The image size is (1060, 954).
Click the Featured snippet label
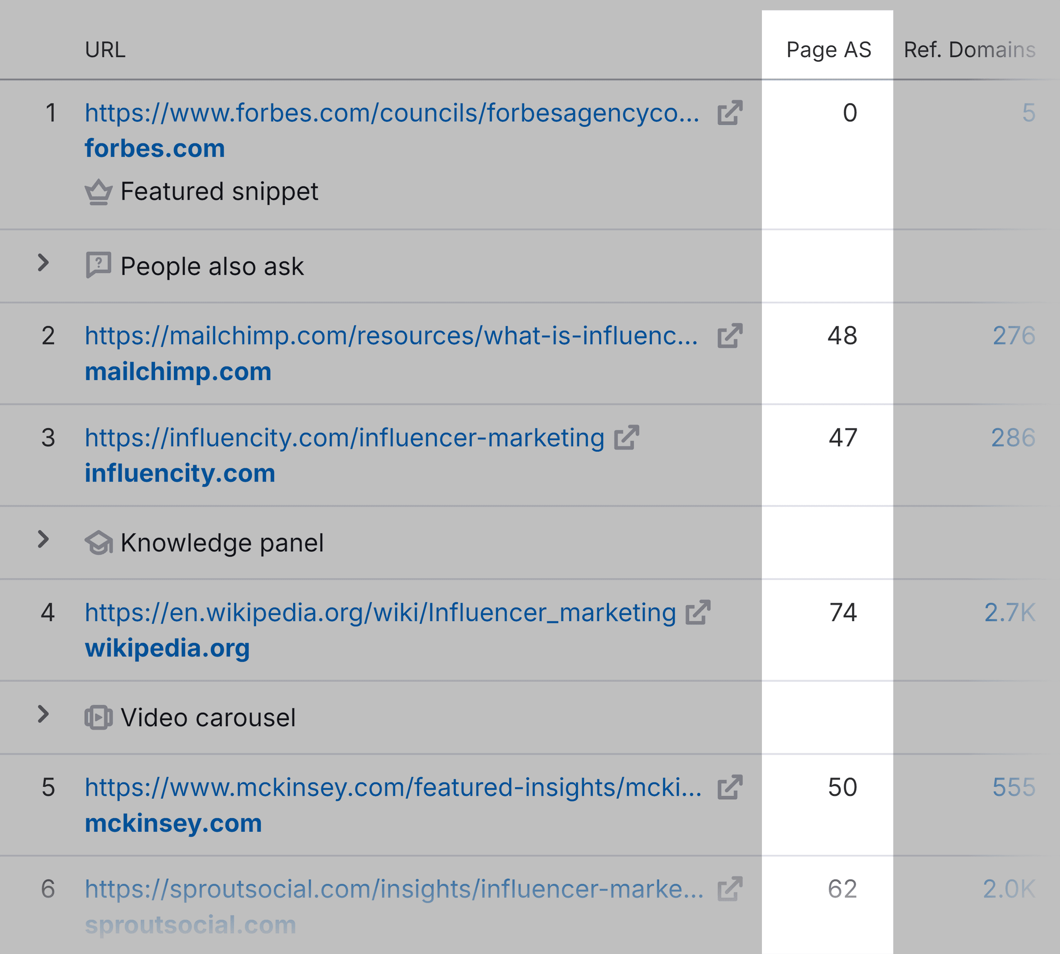(x=220, y=192)
